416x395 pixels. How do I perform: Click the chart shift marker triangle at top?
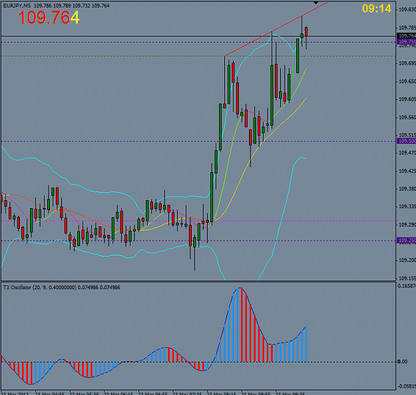tap(315, 3)
